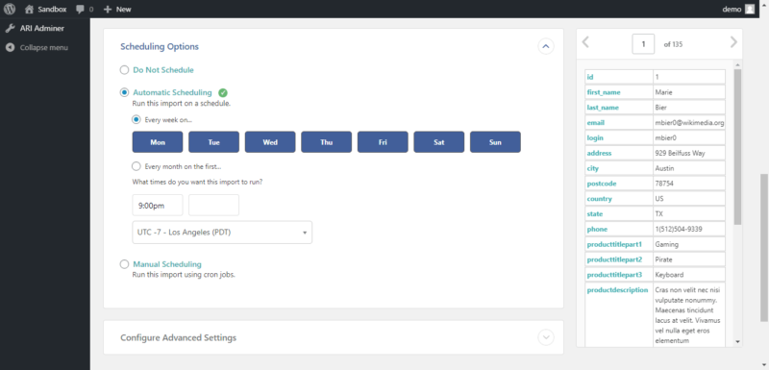
Task: Click the producttitlepart1 field name
Action: [x=614, y=244]
